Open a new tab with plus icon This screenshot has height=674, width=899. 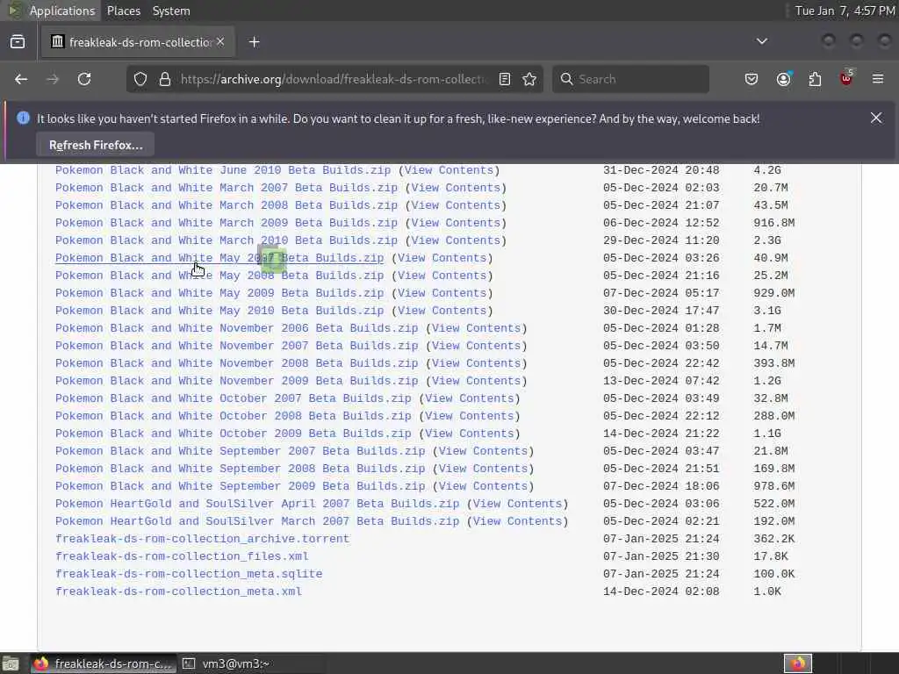[254, 42]
